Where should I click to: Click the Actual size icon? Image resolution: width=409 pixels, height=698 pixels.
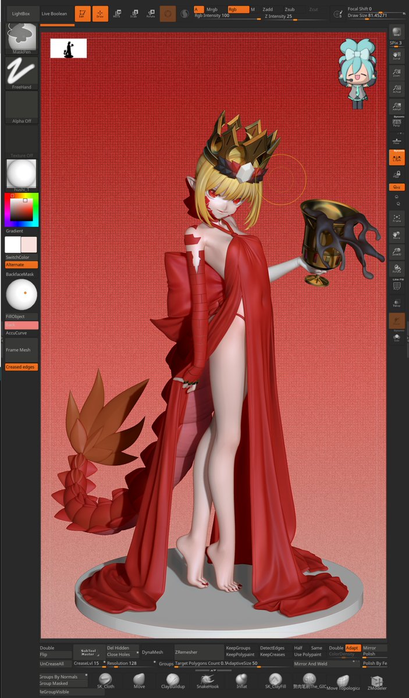397,88
